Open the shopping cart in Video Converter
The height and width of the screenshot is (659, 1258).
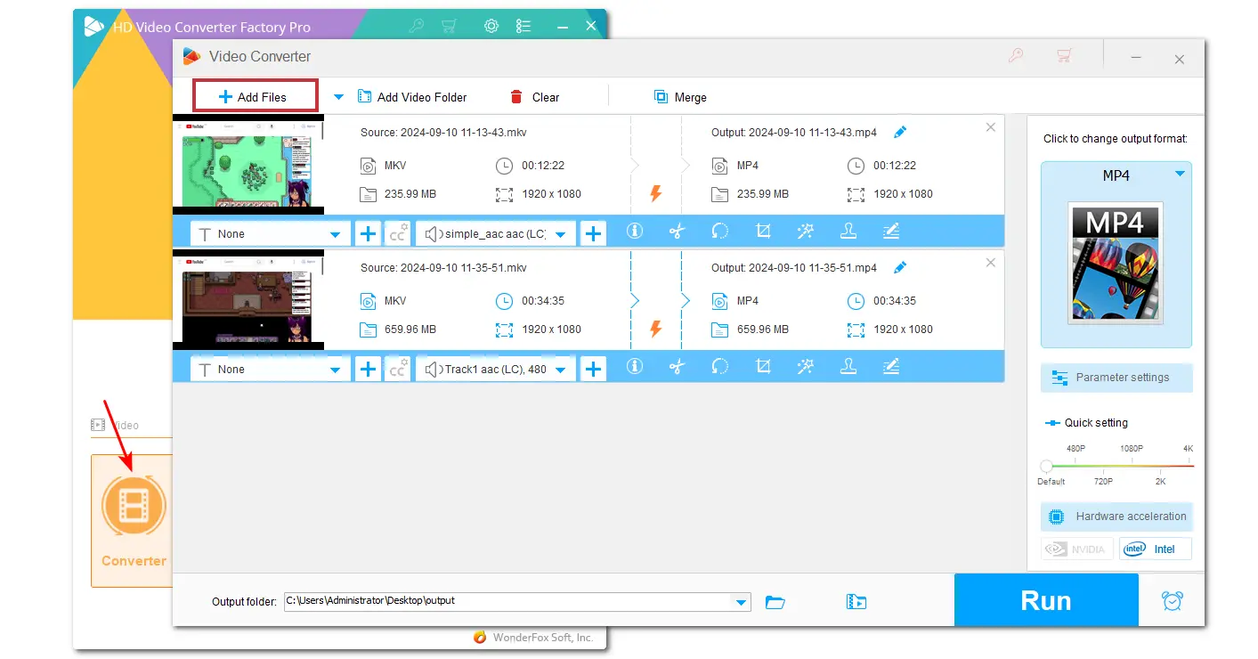(x=1064, y=56)
